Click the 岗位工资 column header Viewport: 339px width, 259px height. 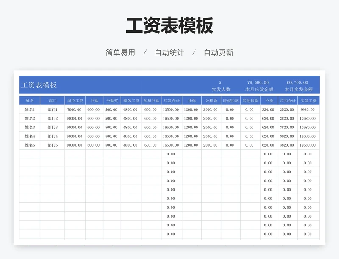[x=75, y=101]
